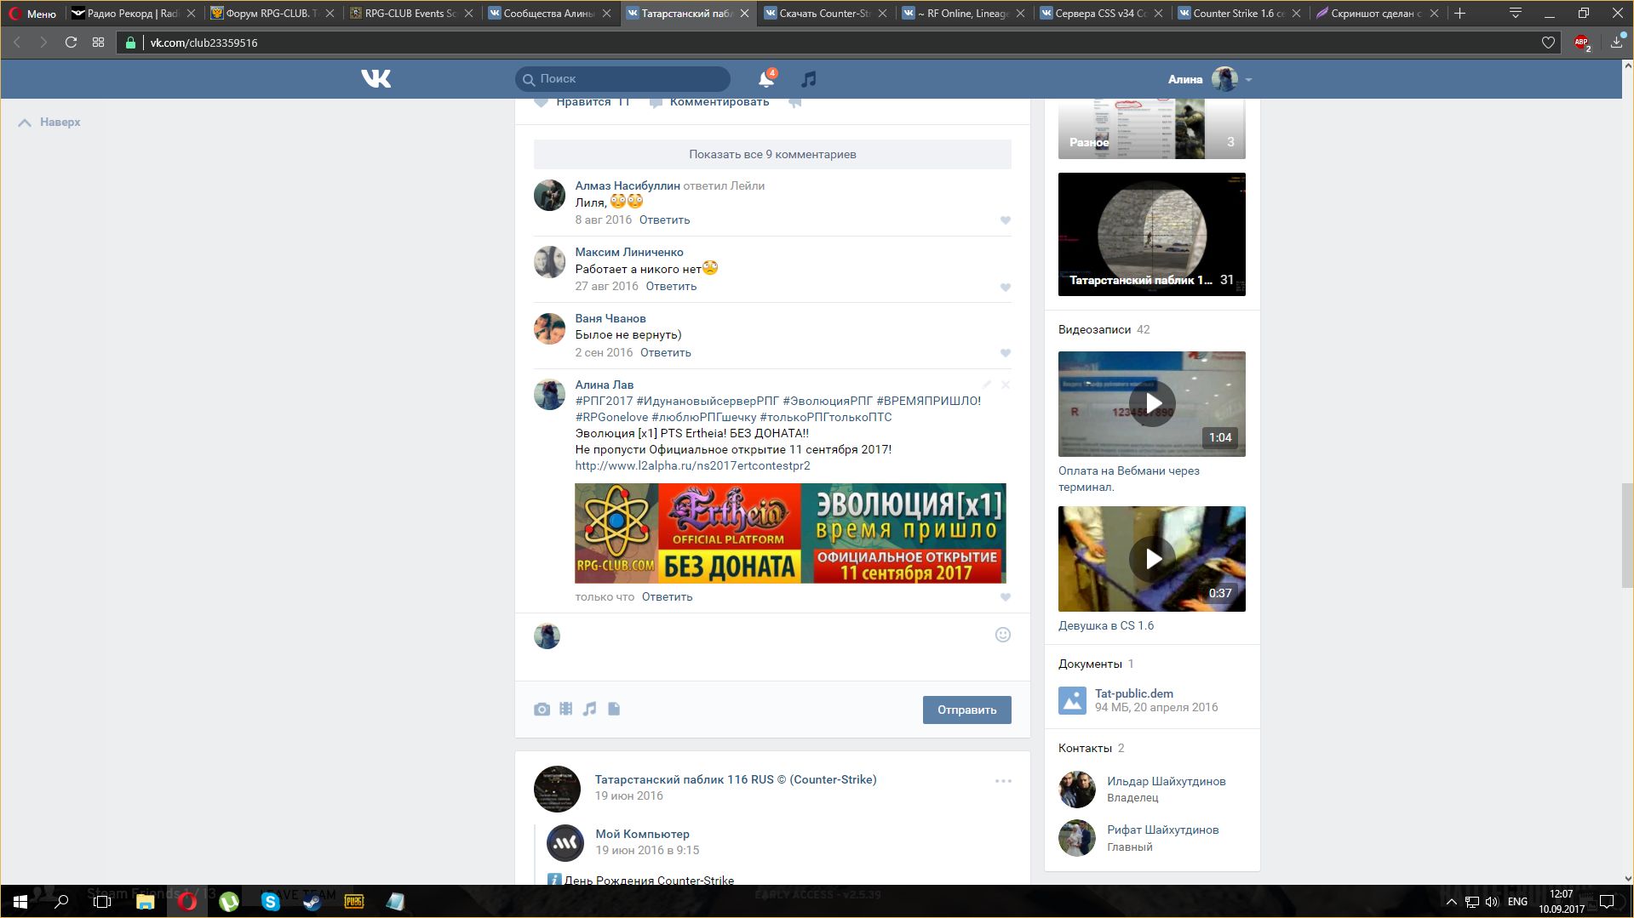1634x918 pixels.
Task: Reply to Ваня Чванов's comment
Action: point(665,352)
